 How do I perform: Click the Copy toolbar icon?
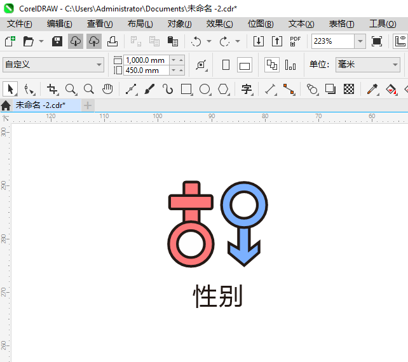154,41
